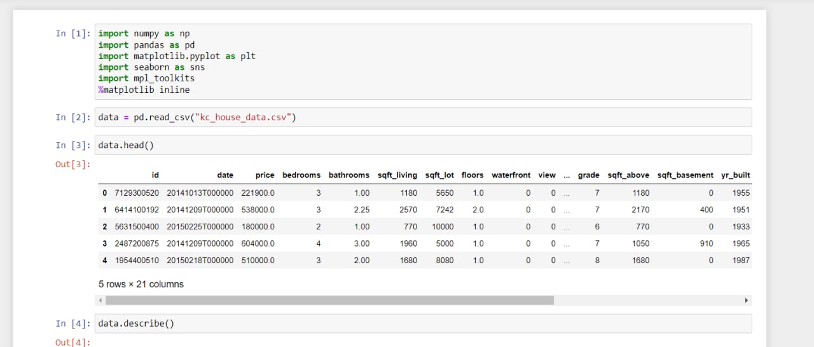Image resolution: width=814 pixels, height=347 pixels.
Task: Click the yr_built value 1965
Action: 742,243
